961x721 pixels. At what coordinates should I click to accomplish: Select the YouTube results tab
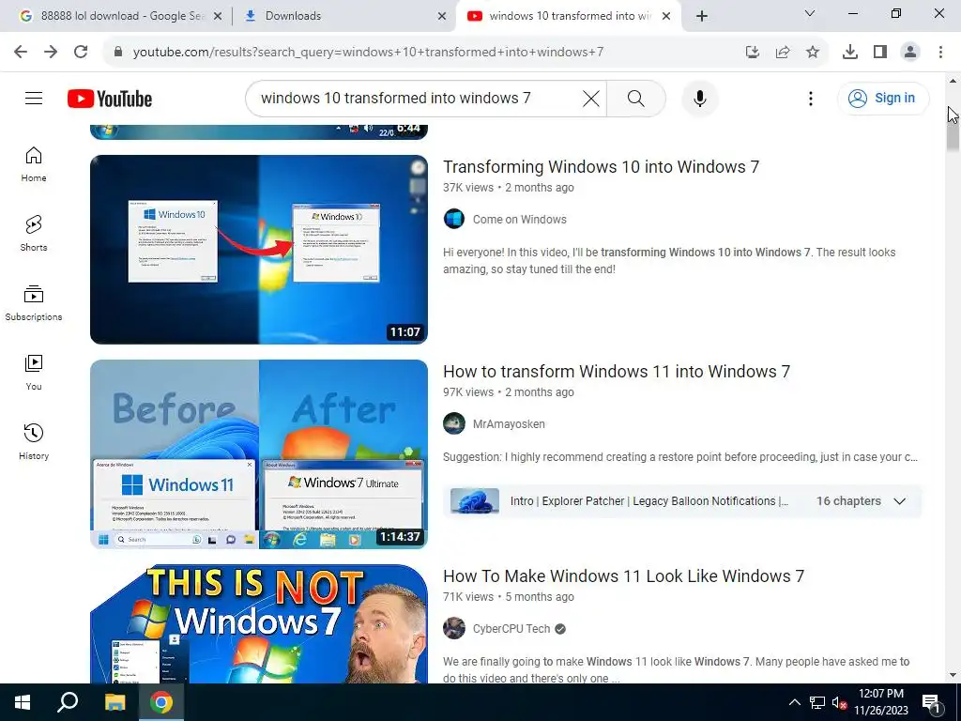pyautogui.click(x=569, y=16)
